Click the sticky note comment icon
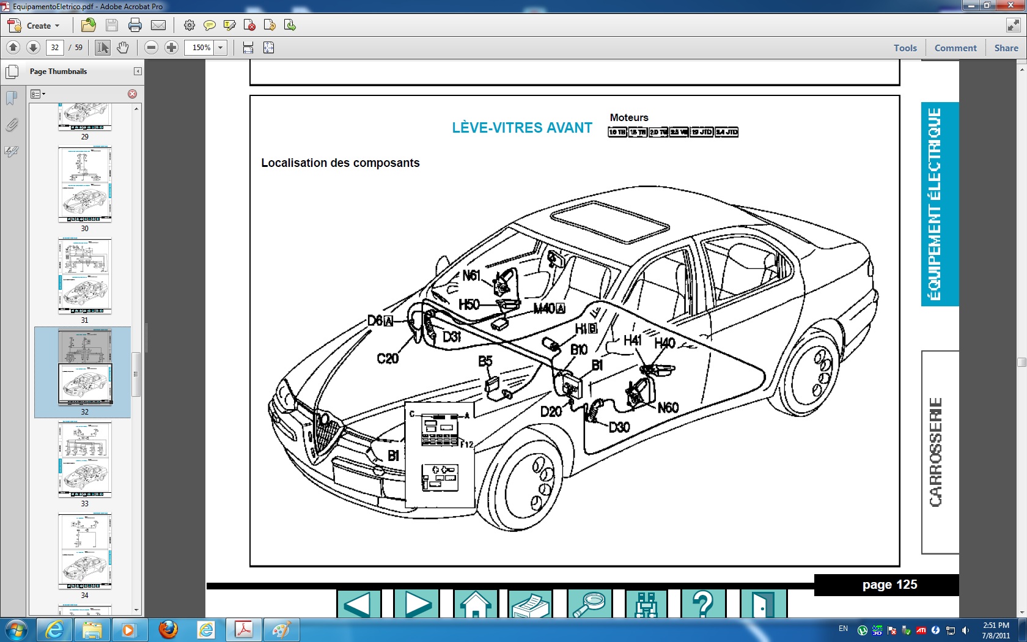The image size is (1027, 642). [209, 25]
